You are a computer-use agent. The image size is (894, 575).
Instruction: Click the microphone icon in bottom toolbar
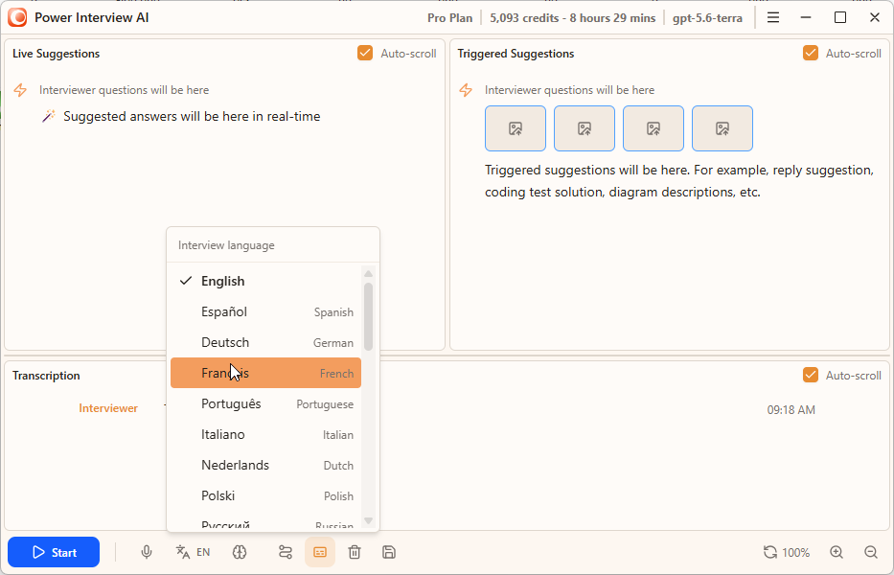pyautogui.click(x=147, y=552)
